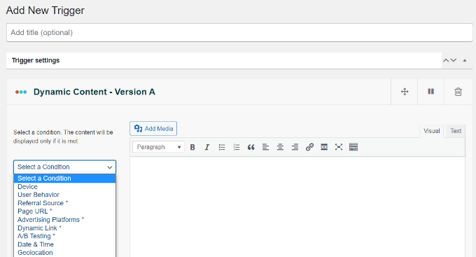476x257 pixels.
Task: Click the Trigger settings panel title
Action: coord(36,60)
